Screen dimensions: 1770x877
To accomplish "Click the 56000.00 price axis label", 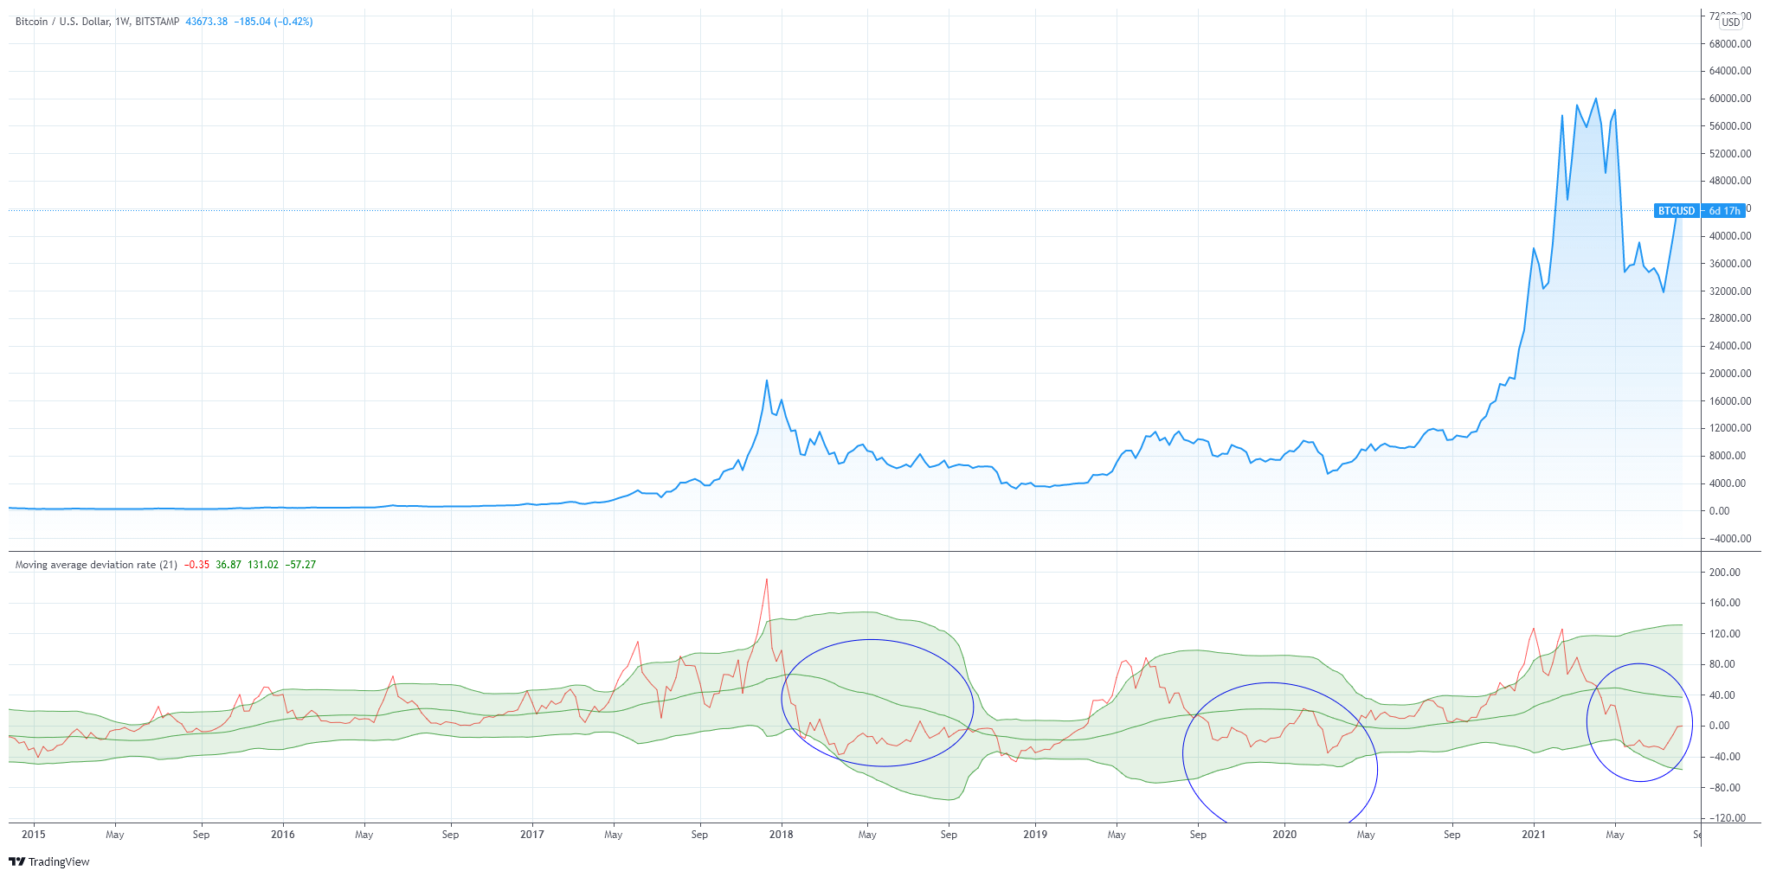I will [x=1730, y=126].
